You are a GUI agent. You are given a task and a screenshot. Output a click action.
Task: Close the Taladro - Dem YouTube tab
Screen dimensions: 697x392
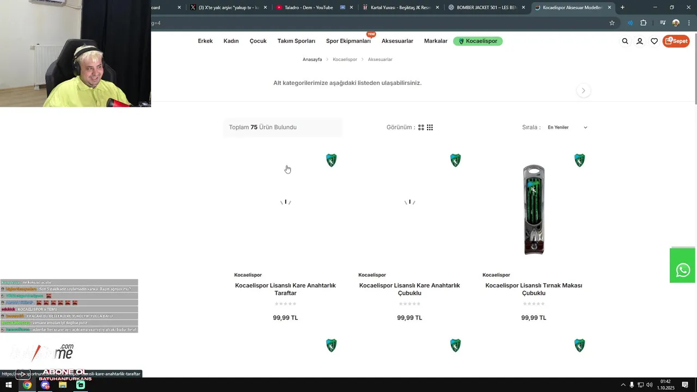tap(351, 8)
